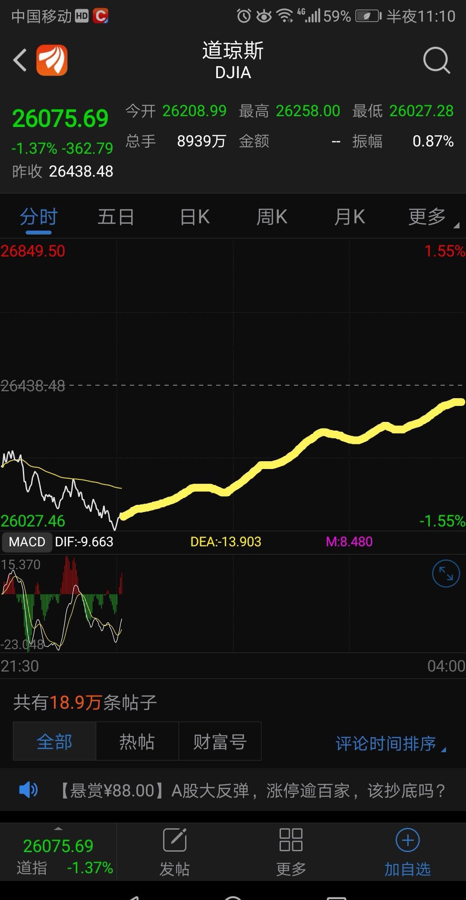The width and height of the screenshot is (466, 900).
Task: Tap the 26027.46 lower axis label
Action: [33, 521]
